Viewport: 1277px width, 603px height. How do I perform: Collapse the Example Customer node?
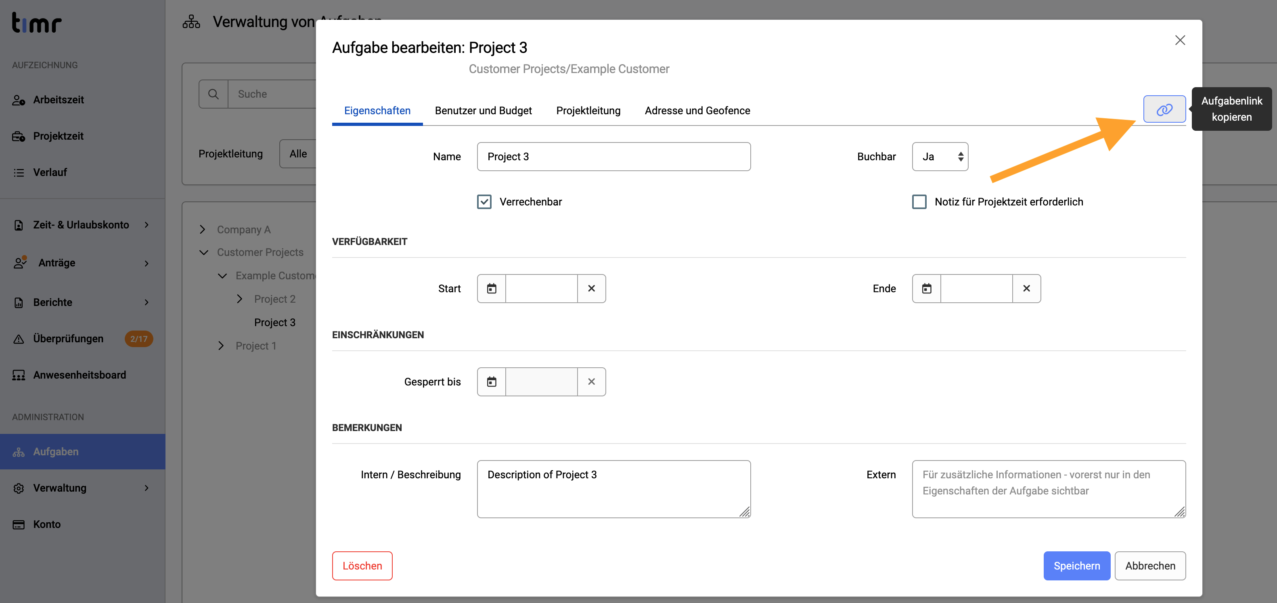click(x=222, y=276)
